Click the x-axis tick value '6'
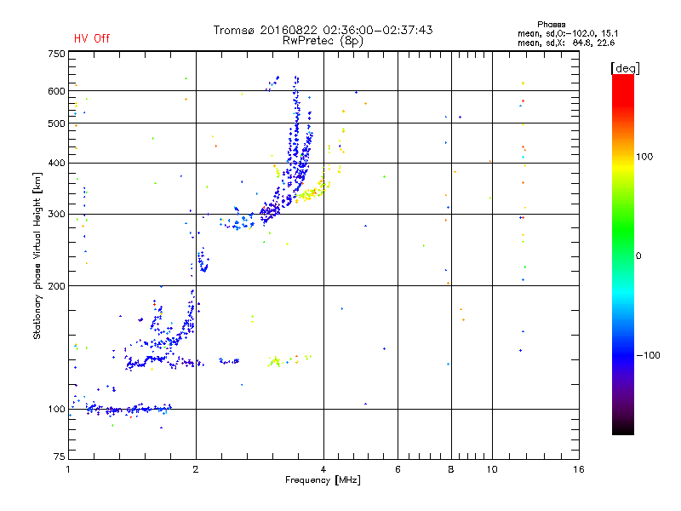Screen dimensions: 681x511 coord(398,469)
